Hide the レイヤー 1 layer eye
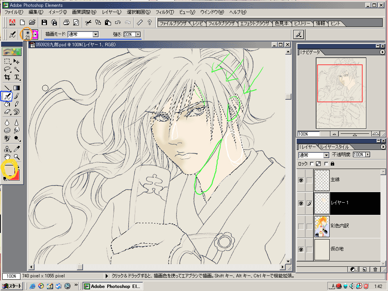Viewport: 388px width, 291px height. click(x=301, y=203)
